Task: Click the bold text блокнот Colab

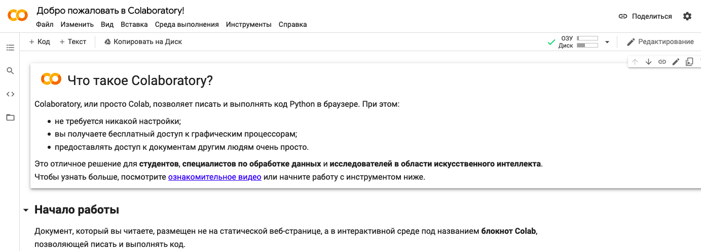Action: 508,231
